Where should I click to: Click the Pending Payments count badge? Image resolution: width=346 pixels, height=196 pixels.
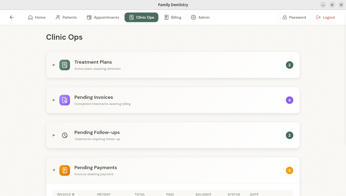click(289, 170)
